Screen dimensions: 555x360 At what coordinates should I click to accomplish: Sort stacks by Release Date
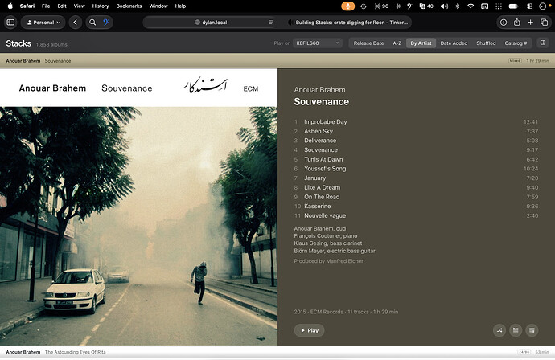click(x=368, y=43)
